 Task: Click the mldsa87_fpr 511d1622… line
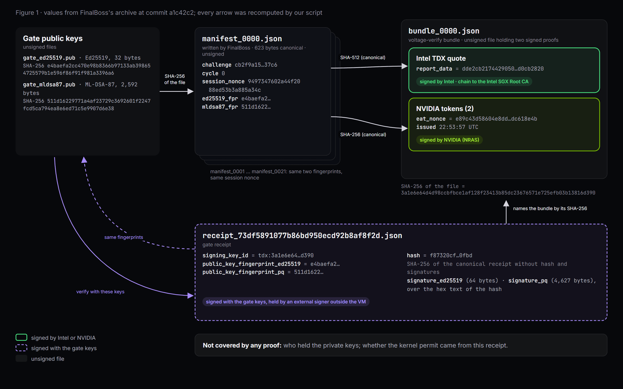(236, 107)
